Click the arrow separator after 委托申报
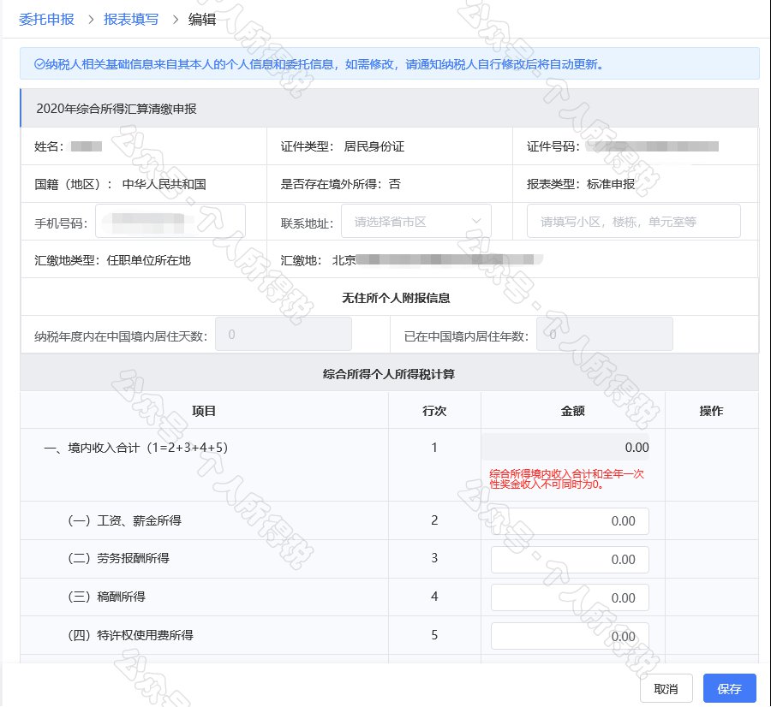This screenshot has height=707, width=771. 91,19
